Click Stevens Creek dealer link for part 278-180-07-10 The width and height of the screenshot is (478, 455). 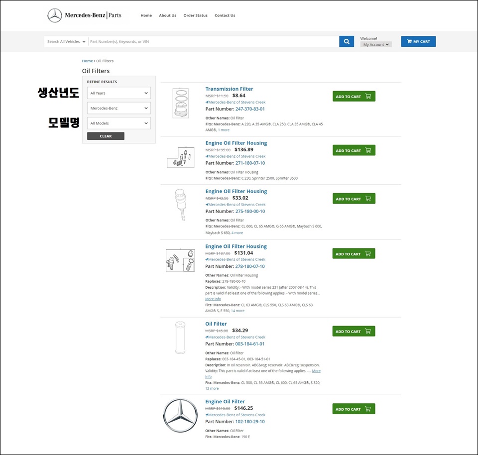[236, 259]
